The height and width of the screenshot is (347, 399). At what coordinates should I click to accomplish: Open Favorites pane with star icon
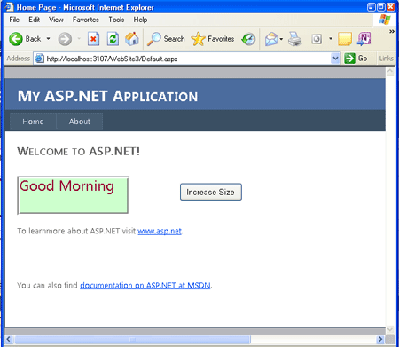click(x=213, y=39)
